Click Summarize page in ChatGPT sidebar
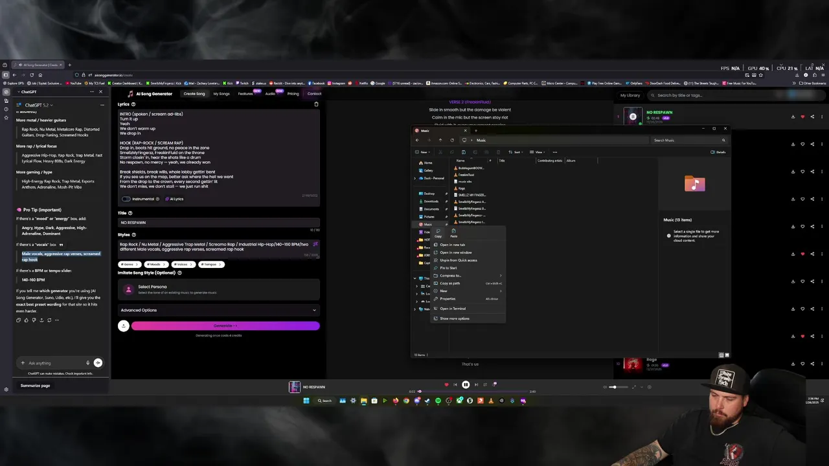 [35, 386]
